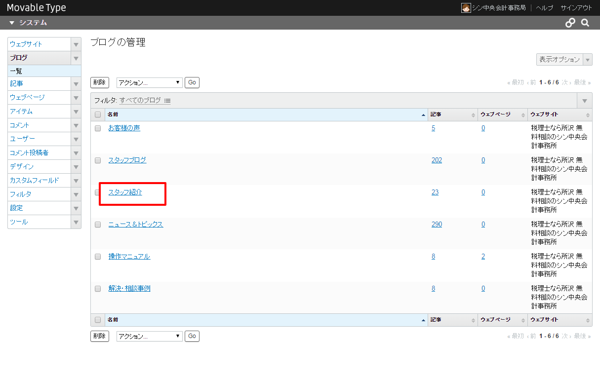Expand the ツール sidebar arrow
The image size is (600, 378).
[x=76, y=222]
